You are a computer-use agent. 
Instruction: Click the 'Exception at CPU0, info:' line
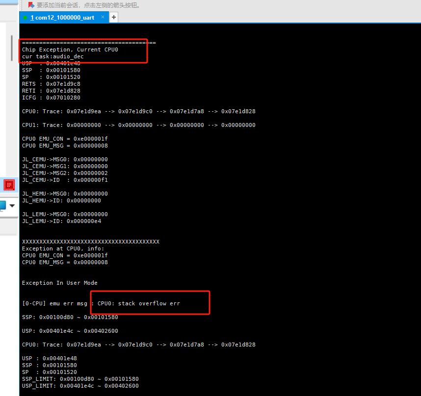point(63,248)
